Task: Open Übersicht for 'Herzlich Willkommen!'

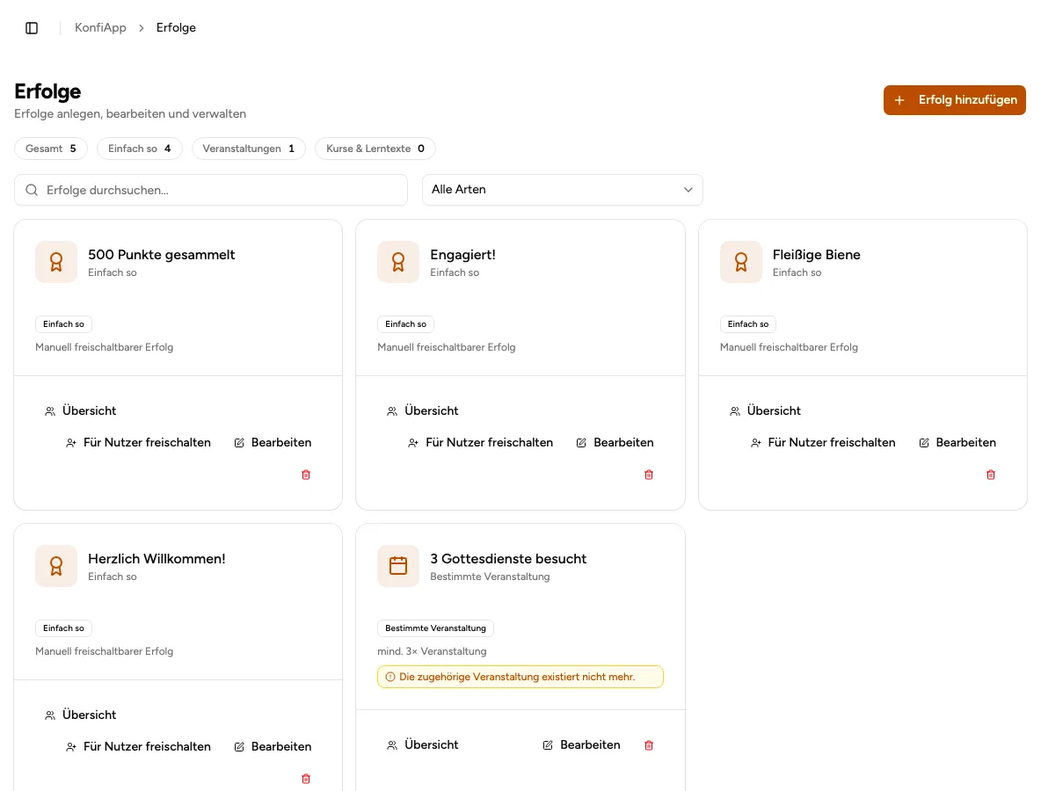Action: (80, 715)
